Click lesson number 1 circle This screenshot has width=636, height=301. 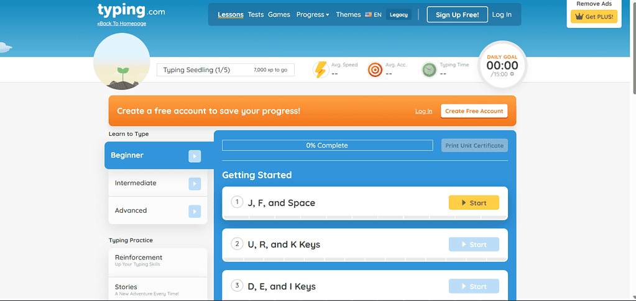[237, 202]
